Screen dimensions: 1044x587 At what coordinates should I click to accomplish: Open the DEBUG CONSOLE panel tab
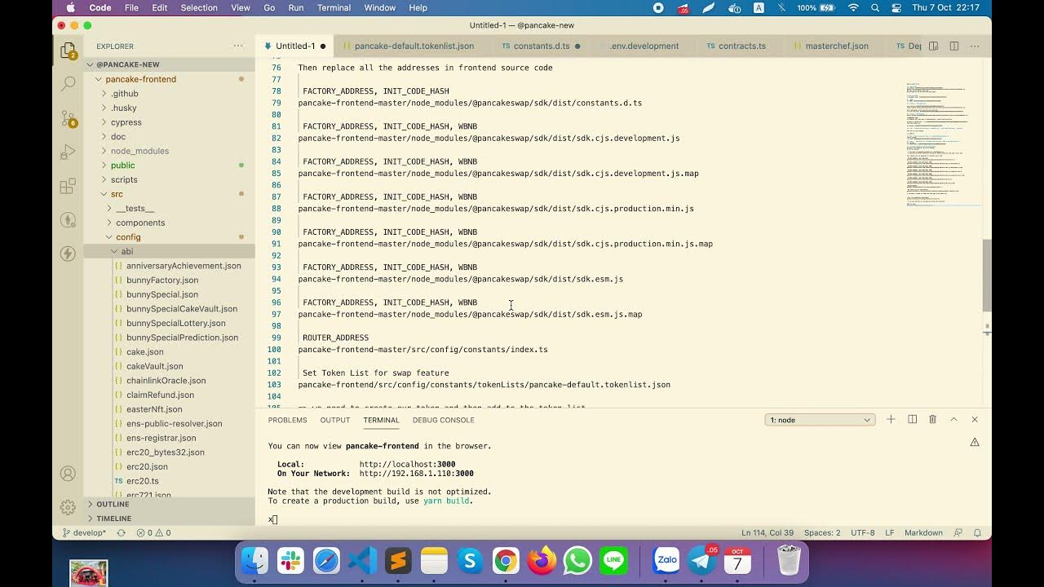click(443, 420)
